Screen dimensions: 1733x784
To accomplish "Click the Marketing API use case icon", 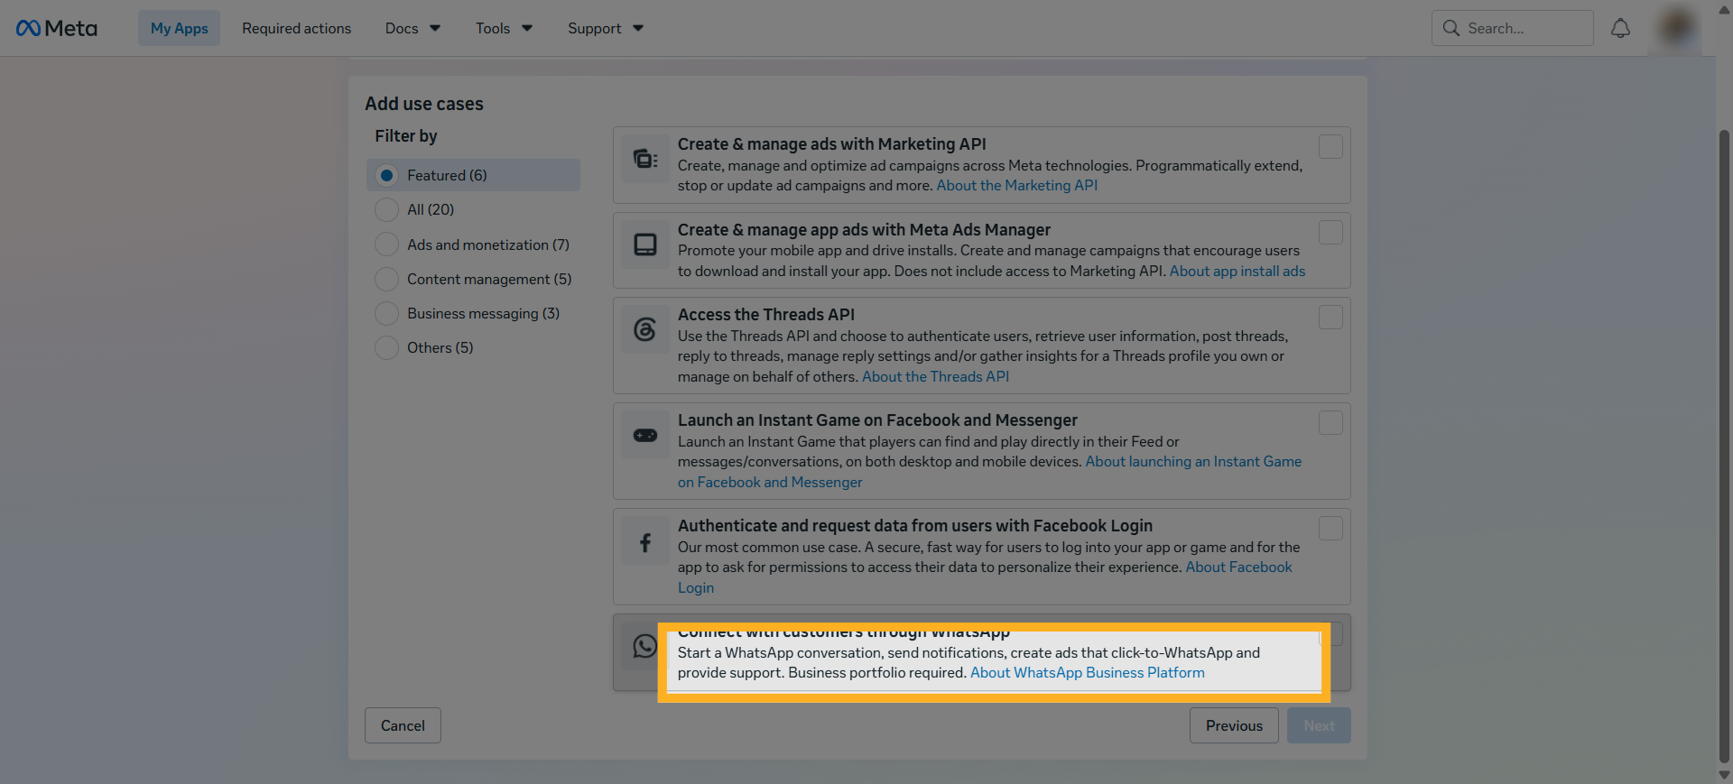I will [x=645, y=159].
